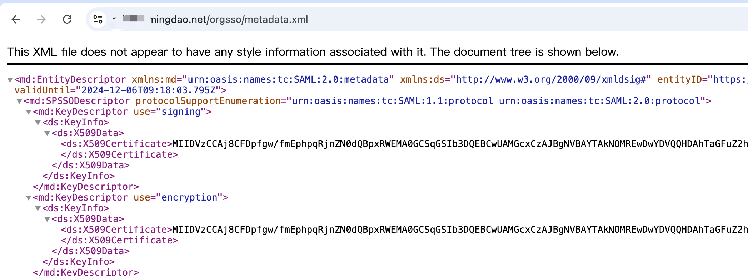Screen dimensions: 748x276
Task: Click the browser back arrow
Action: click(x=16, y=19)
